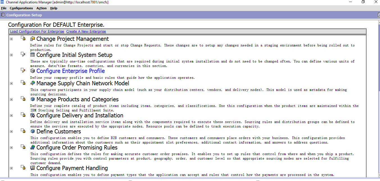Click the Create A New Enterprise link
Viewport: 380px width, 181px height.
[x=86, y=31]
